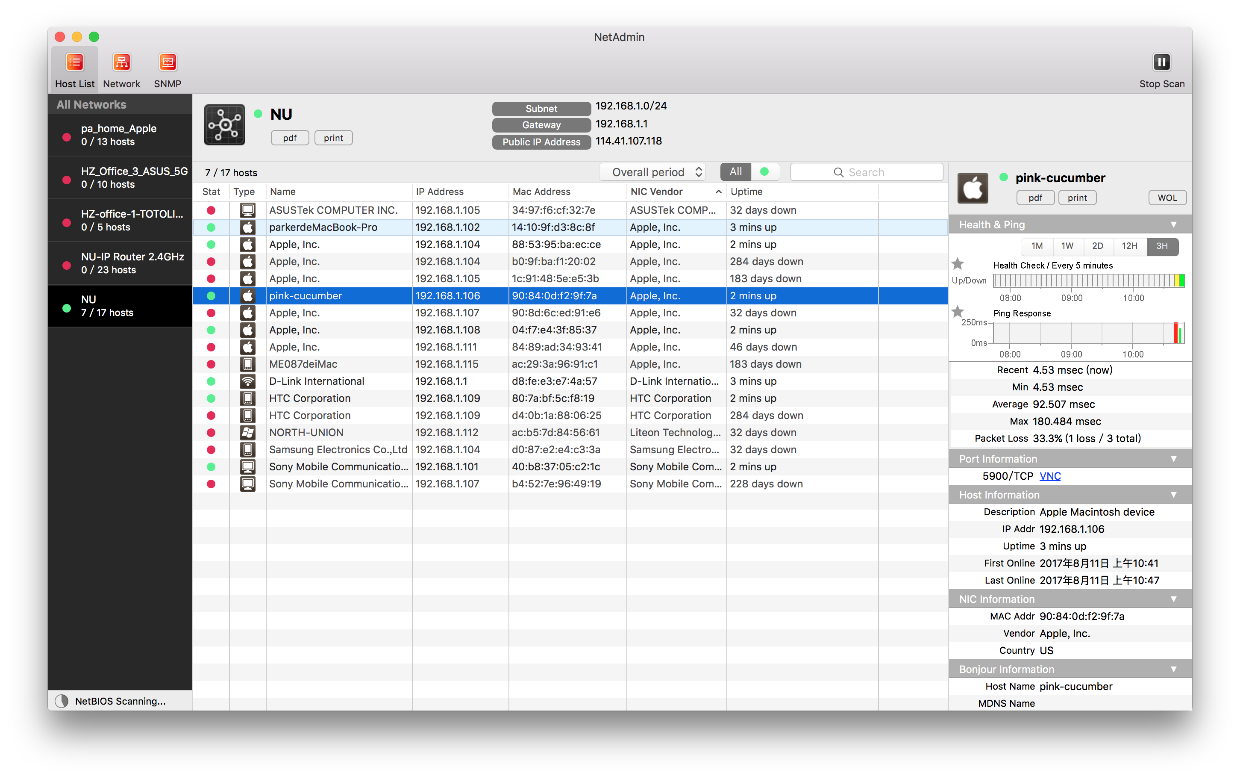This screenshot has height=779, width=1240.
Task: Open the Overall period dropdown
Action: 652,172
